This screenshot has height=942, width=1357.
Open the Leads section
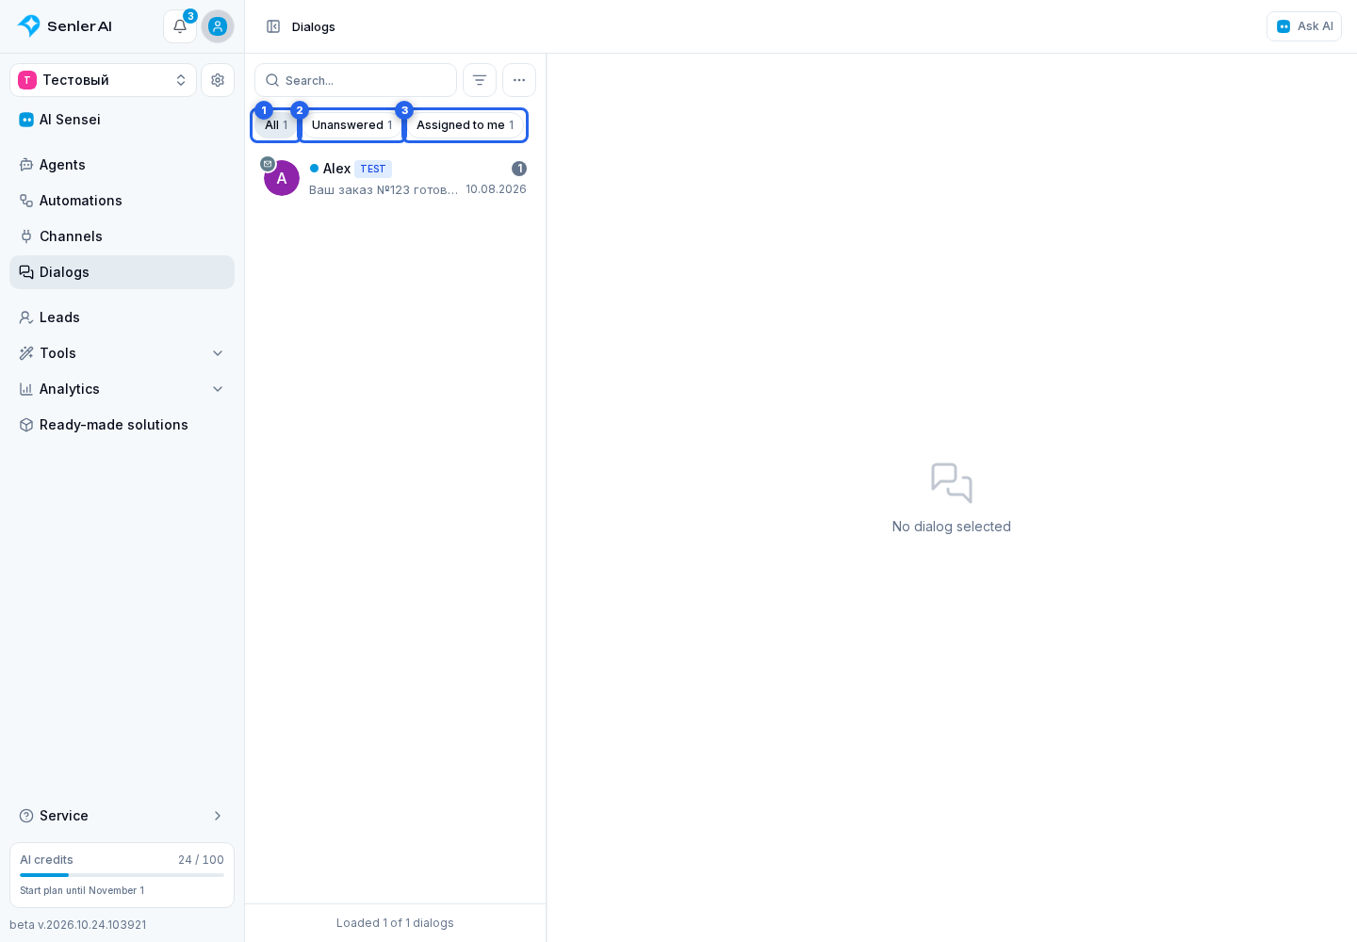click(x=123, y=317)
